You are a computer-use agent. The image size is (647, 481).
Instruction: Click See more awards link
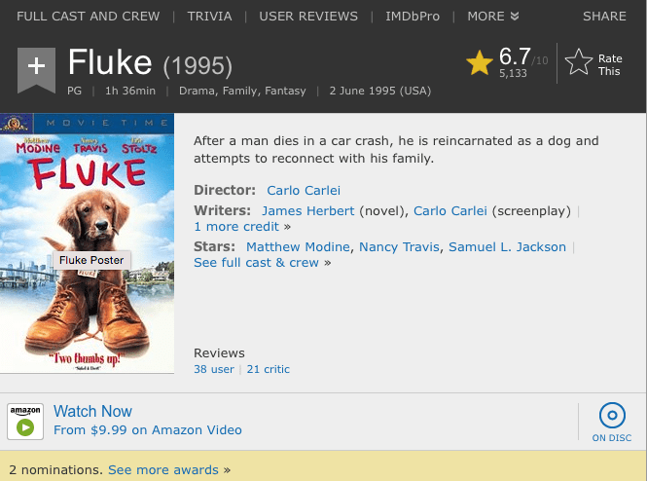(163, 469)
